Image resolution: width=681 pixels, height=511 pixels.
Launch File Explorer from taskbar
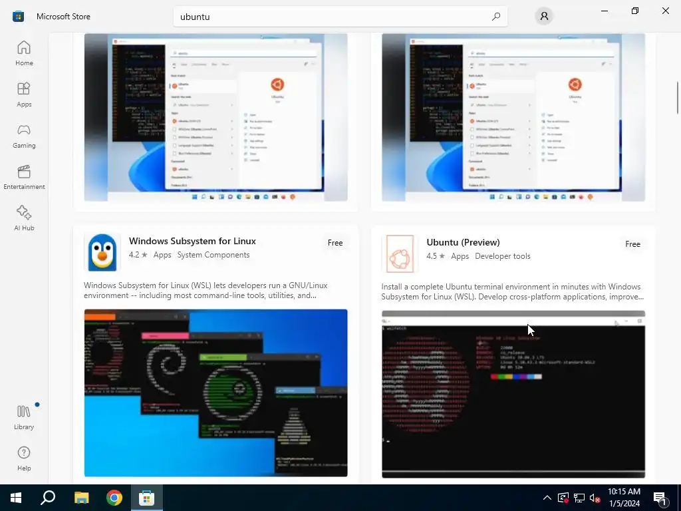click(81, 498)
